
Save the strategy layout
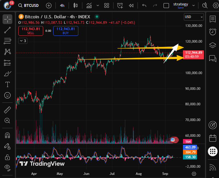tap(181, 8)
